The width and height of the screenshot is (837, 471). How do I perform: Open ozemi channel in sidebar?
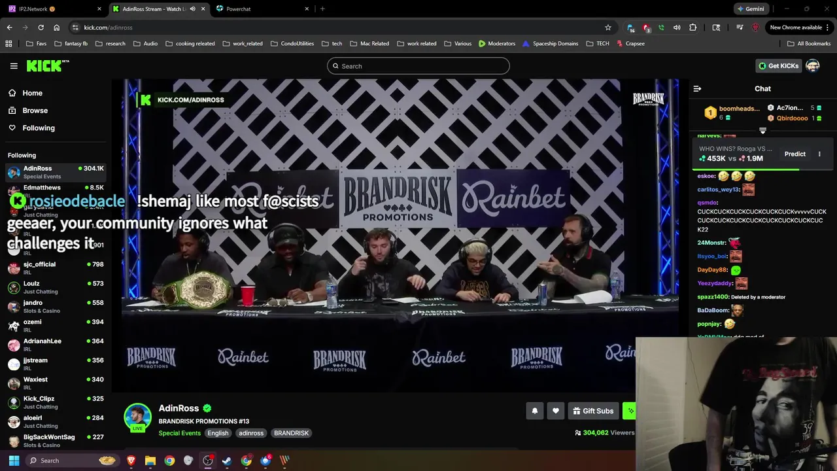[x=56, y=325]
